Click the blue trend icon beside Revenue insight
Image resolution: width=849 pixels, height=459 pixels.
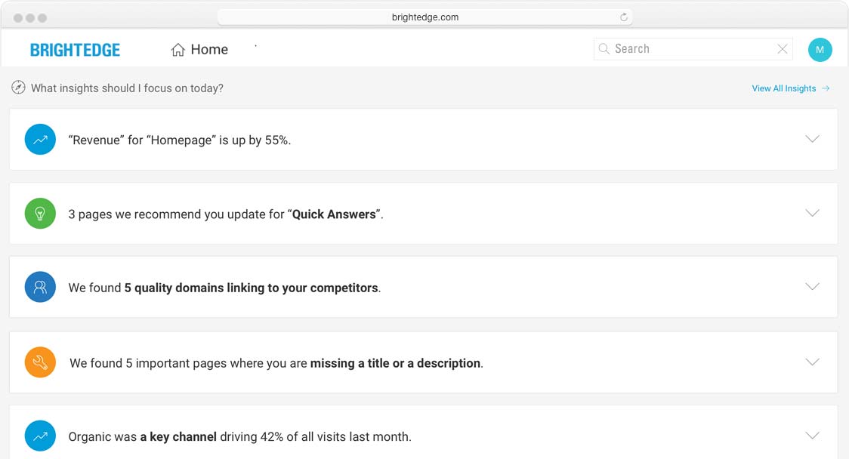click(40, 140)
